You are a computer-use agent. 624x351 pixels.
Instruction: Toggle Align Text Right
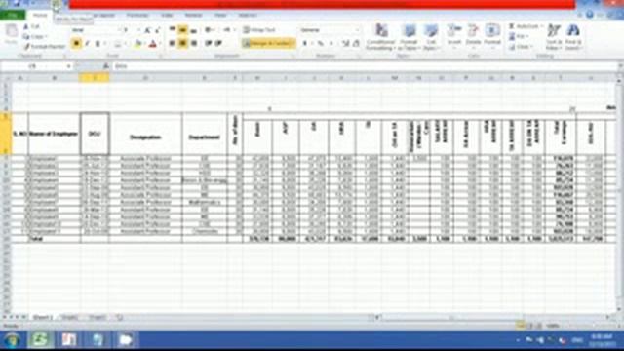click(194, 43)
